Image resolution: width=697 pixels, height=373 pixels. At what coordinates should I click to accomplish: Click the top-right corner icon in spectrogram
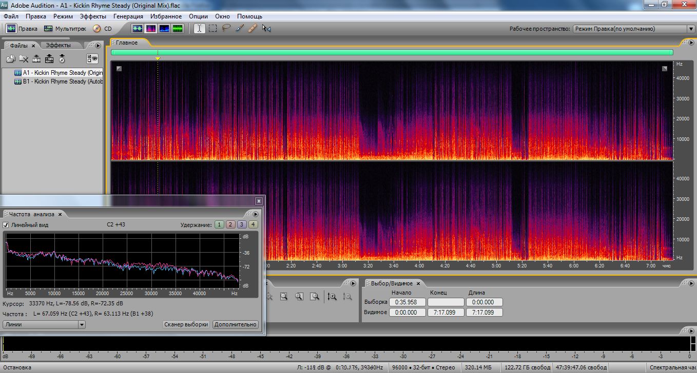pos(665,68)
